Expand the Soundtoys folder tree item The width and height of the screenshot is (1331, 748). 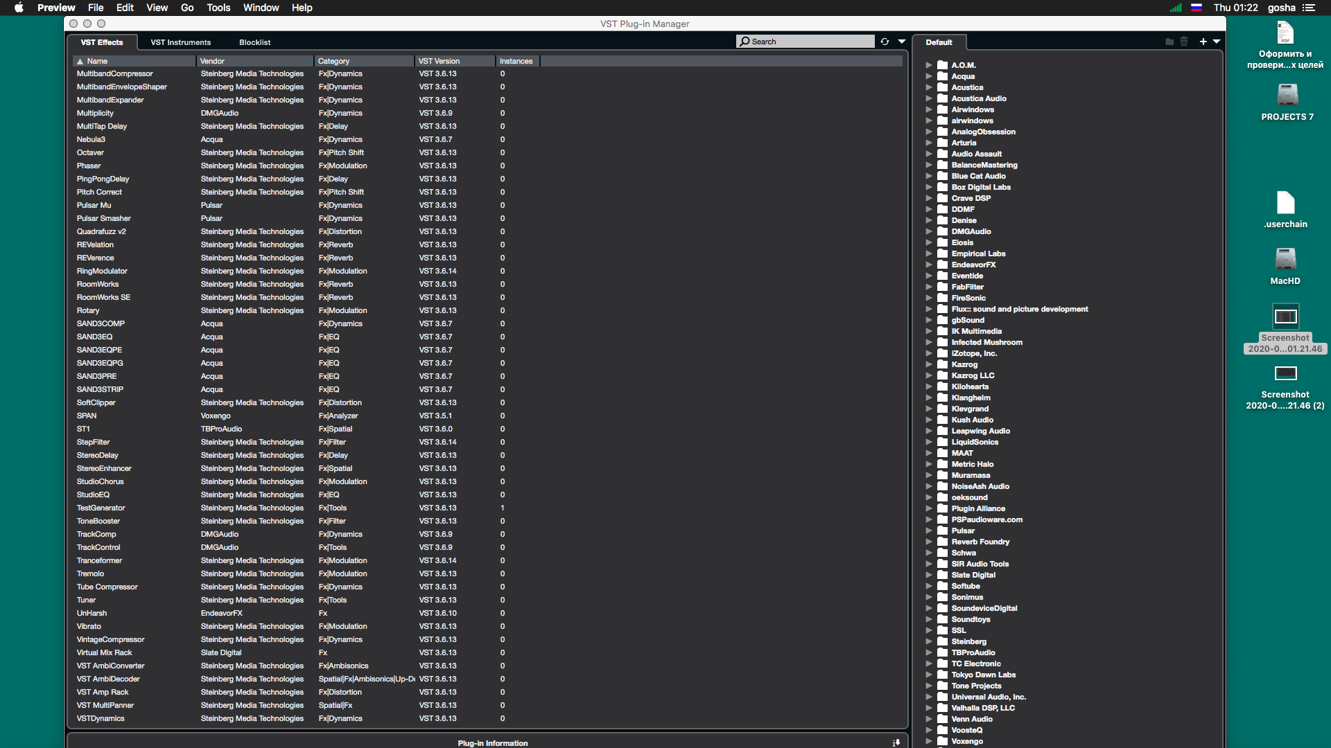pos(929,619)
